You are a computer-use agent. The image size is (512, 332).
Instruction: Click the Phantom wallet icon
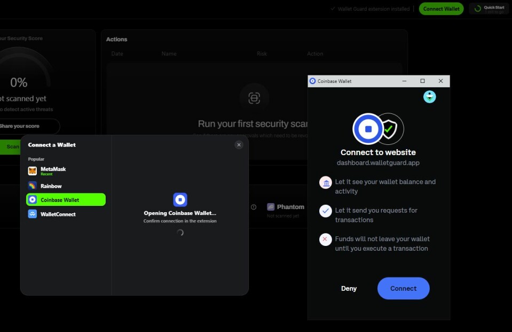coord(271,207)
